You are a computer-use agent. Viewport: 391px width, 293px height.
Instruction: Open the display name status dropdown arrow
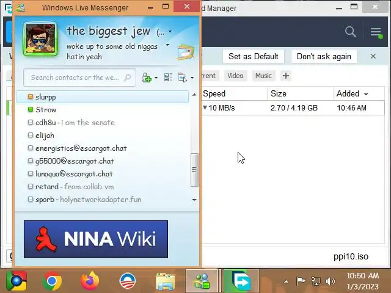pyautogui.click(x=170, y=31)
